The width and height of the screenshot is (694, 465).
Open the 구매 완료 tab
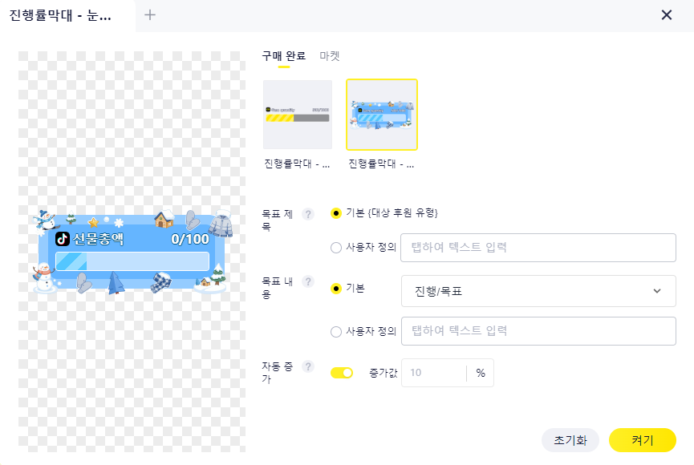[x=283, y=56]
